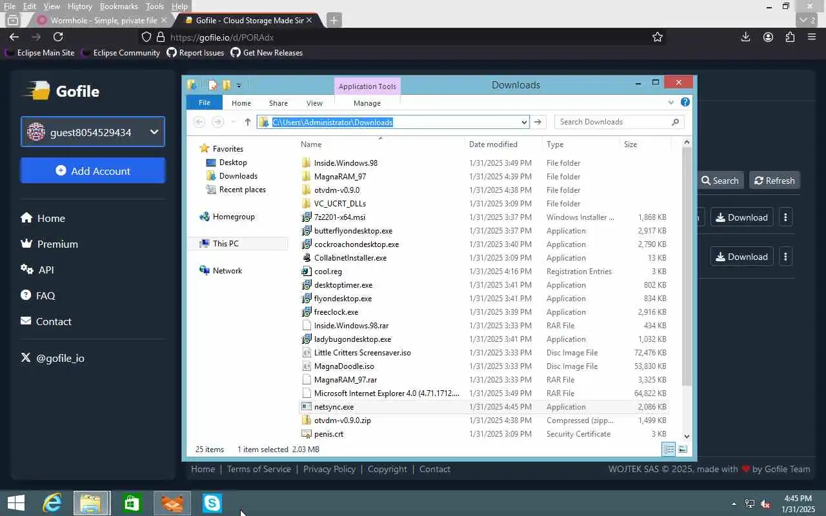Click the second Gofile Download button
Screen dimensions: 826x516
[x=742, y=257]
